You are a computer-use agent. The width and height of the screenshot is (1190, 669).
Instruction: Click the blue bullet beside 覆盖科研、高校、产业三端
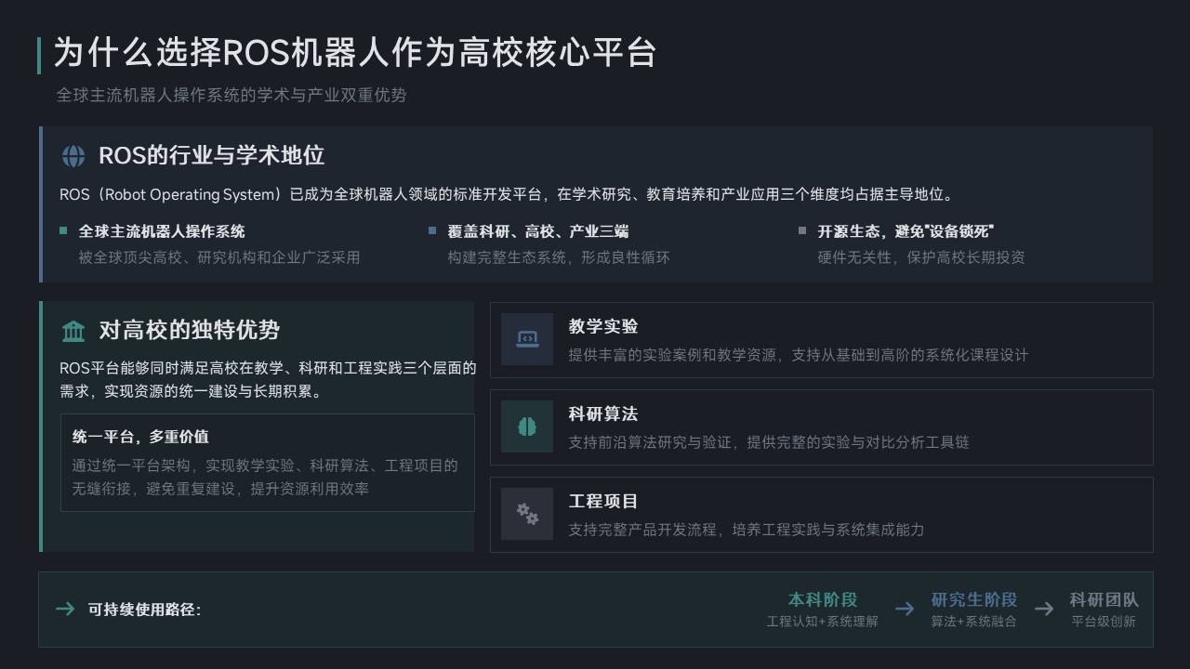coord(432,230)
